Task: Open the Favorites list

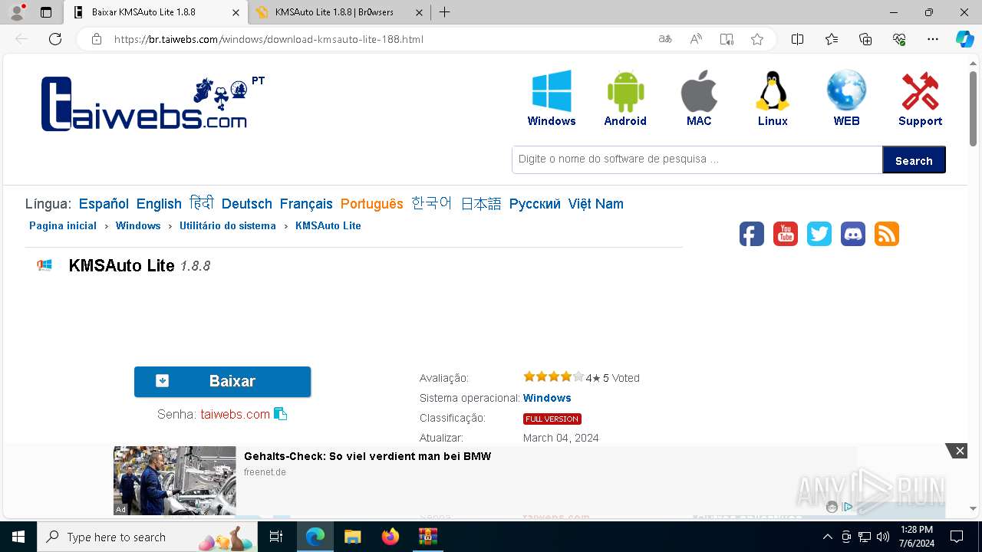Action: coord(832,39)
